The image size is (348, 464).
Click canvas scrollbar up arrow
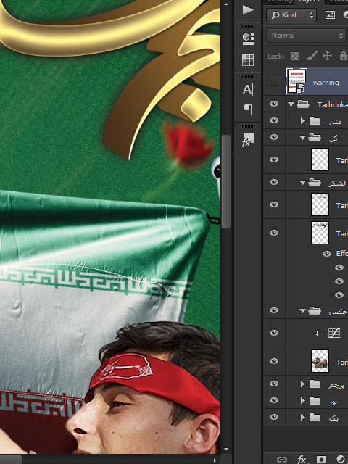point(226,4)
